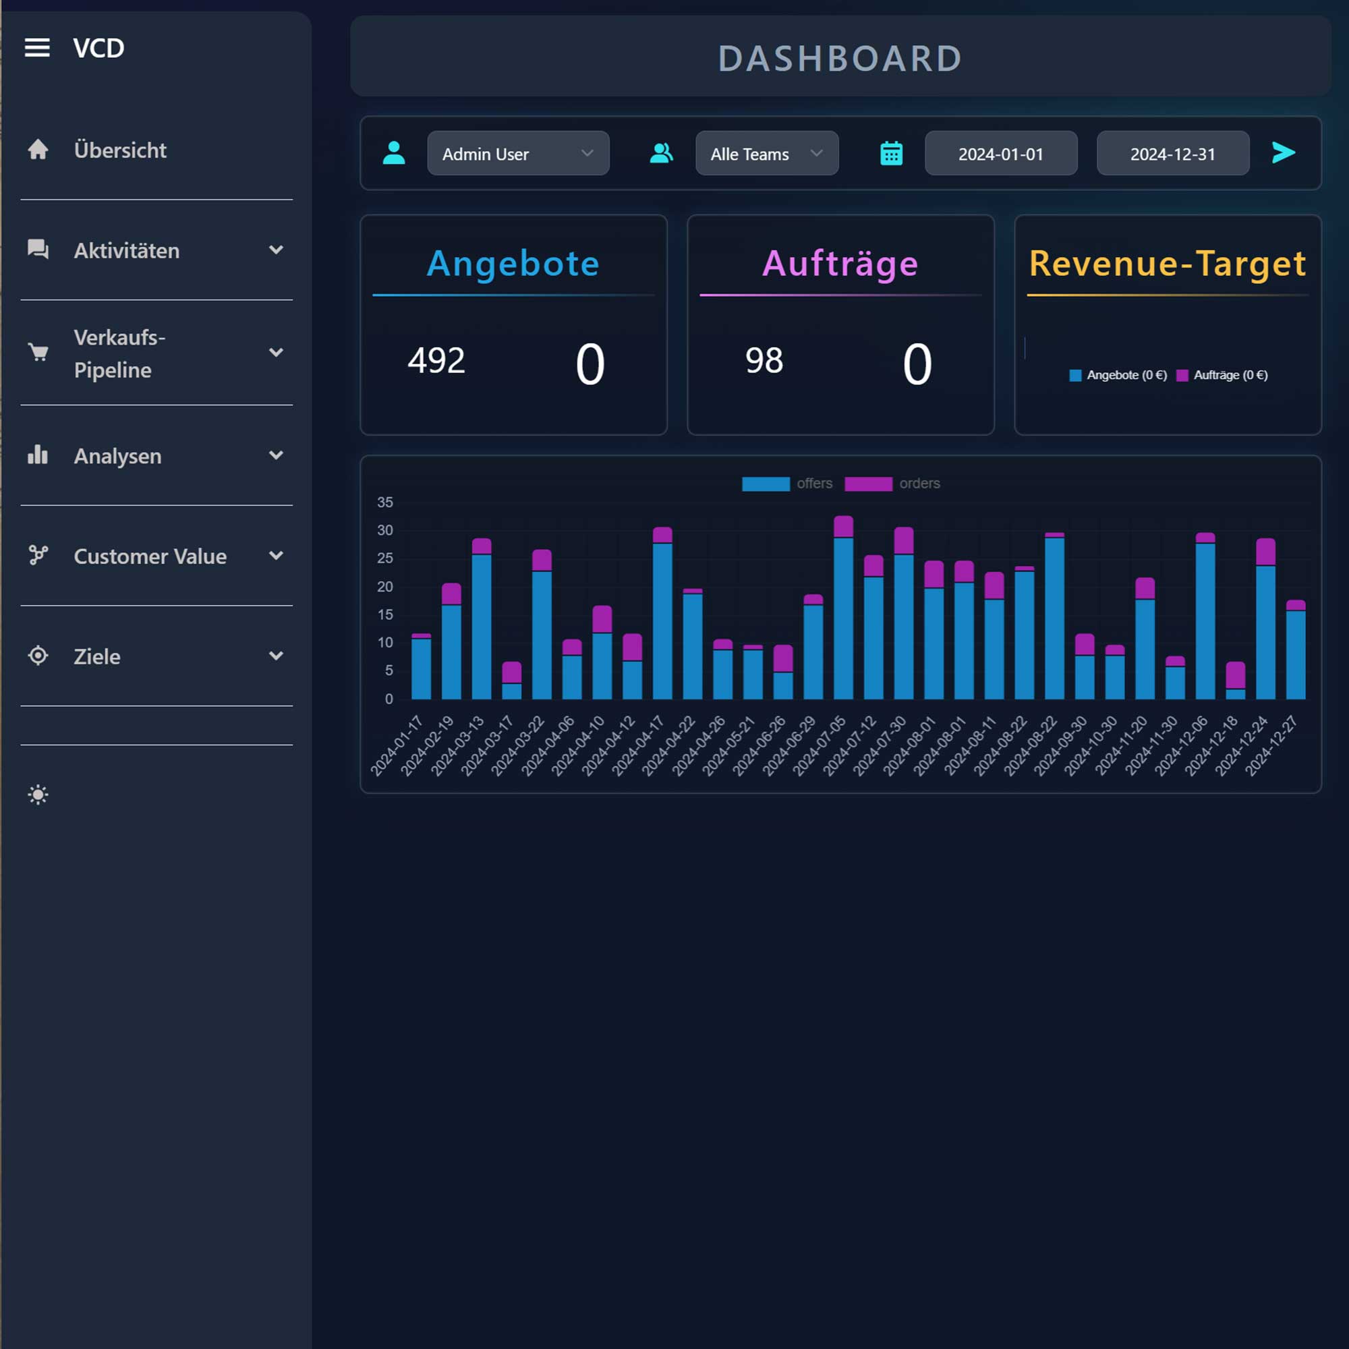The image size is (1349, 1349).
Task: Click the node icon beside Customer Value
Action: [x=38, y=555]
